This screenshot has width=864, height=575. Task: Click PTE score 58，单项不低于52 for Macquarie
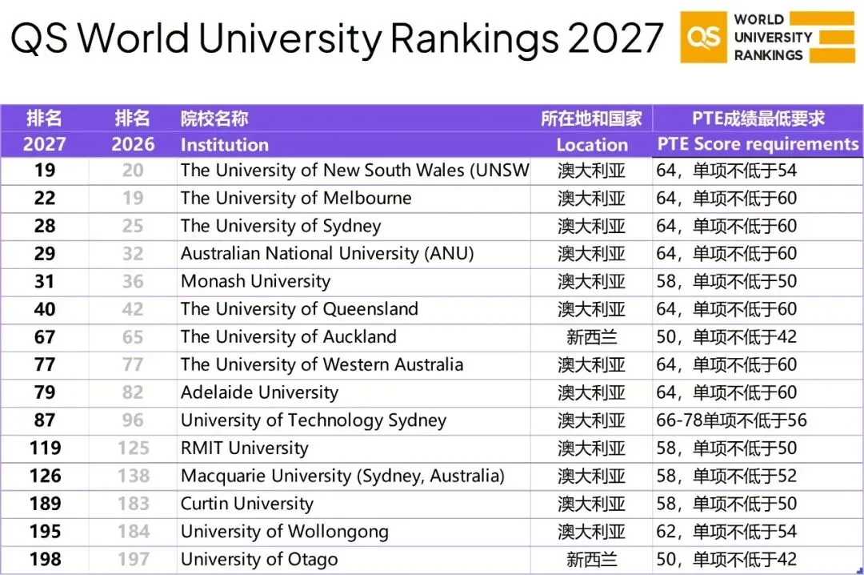(x=726, y=476)
